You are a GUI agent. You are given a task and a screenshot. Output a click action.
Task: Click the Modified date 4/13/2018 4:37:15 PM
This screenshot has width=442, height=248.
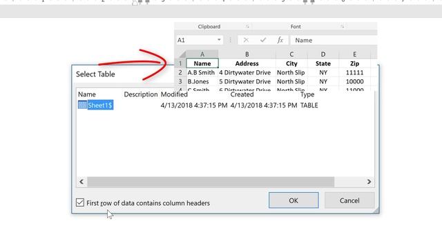tap(194, 105)
